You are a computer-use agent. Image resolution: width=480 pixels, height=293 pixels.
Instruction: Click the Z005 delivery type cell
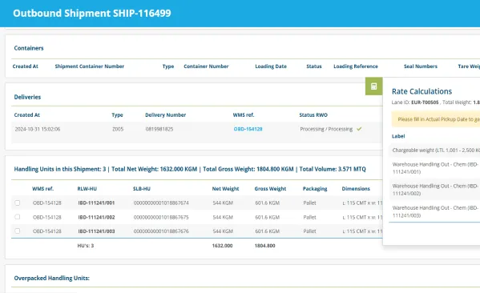coord(118,129)
